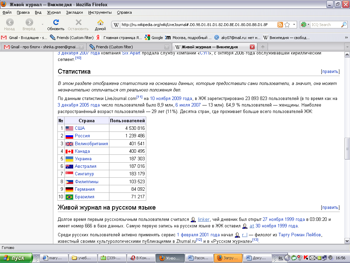
Task: Select the 4 530 816 users cell
Action: pos(127,128)
